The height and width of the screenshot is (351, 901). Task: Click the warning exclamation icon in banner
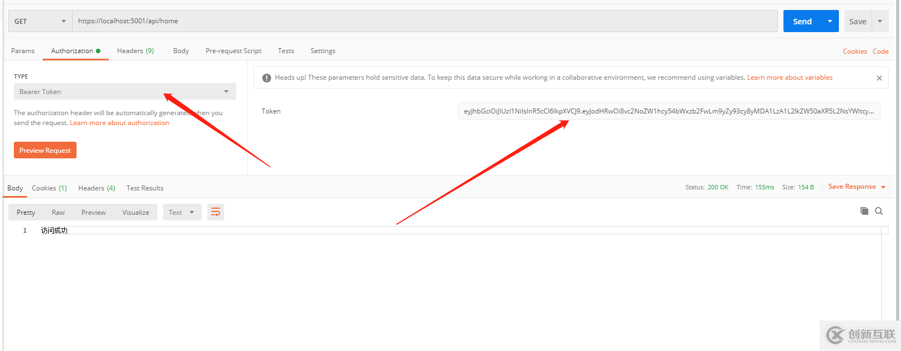267,78
